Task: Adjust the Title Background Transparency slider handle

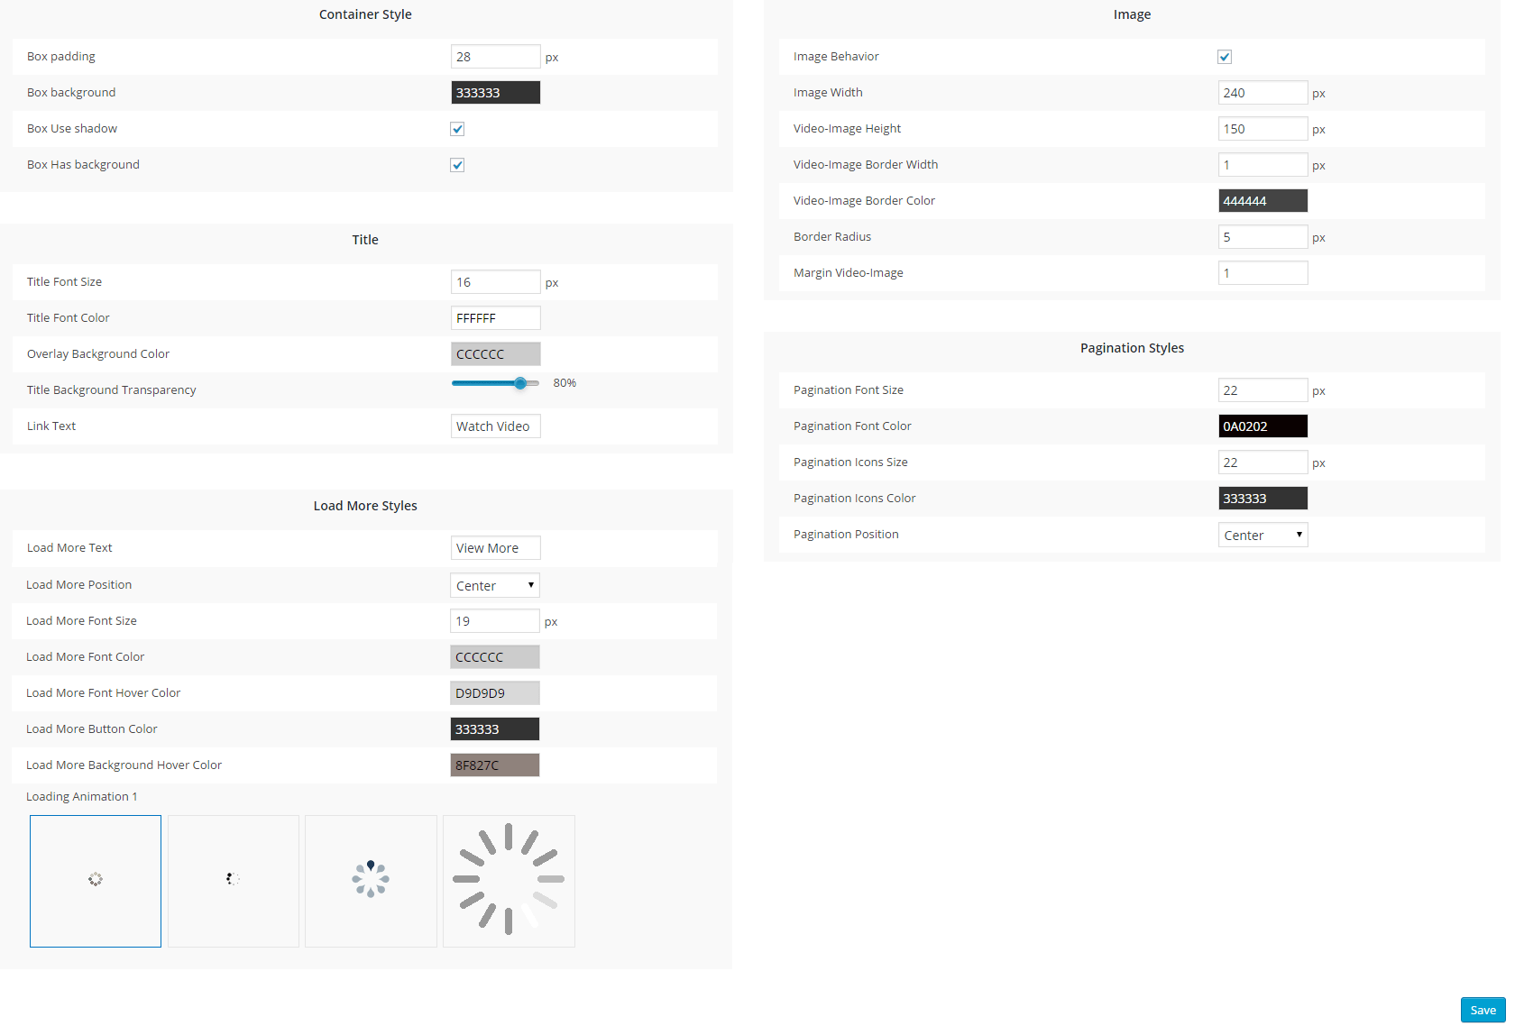Action: 520,383
